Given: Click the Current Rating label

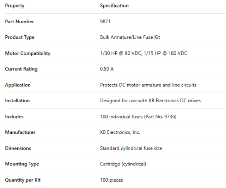Looking at the screenshot, I should [21, 69].
